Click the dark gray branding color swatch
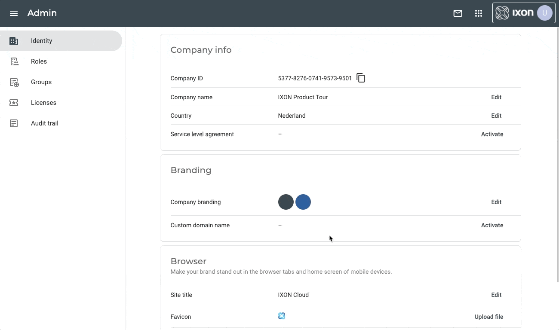559x330 pixels. (x=286, y=202)
